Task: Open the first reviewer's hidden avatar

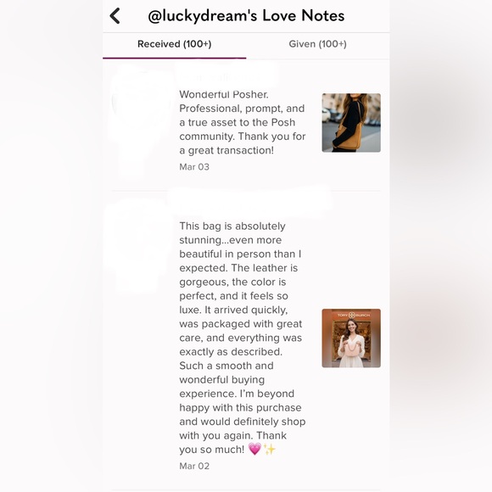Action: (x=141, y=122)
